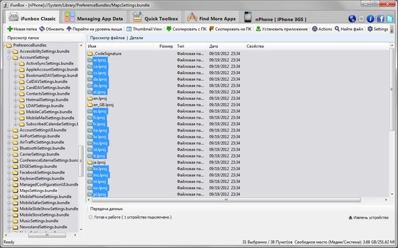The image size is (398, 248).
Task: Toggle Thumbnail View button
Action: (x=144, y=29)
